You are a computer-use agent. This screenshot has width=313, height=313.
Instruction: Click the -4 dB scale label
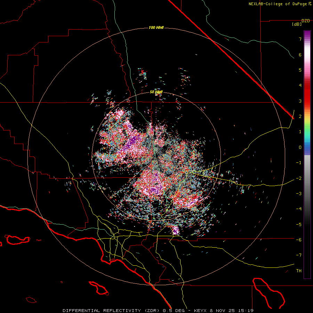pos(299,209)
